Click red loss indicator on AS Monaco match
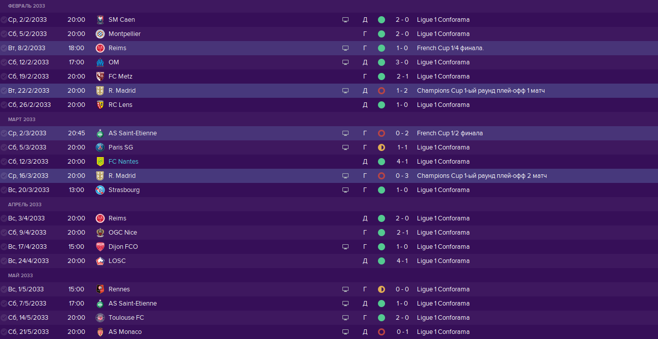Screen dimensions: 658x339 coord(382,332)
